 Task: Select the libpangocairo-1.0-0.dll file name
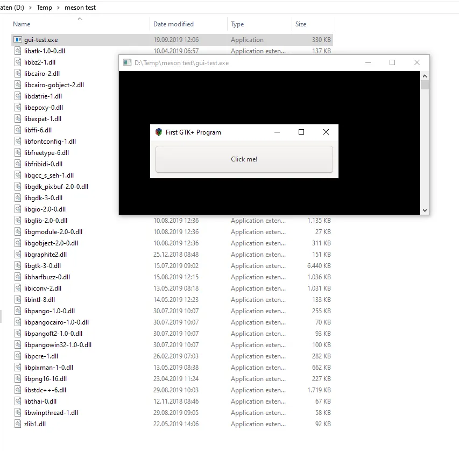pyautogui.click(x=57, y=322)
